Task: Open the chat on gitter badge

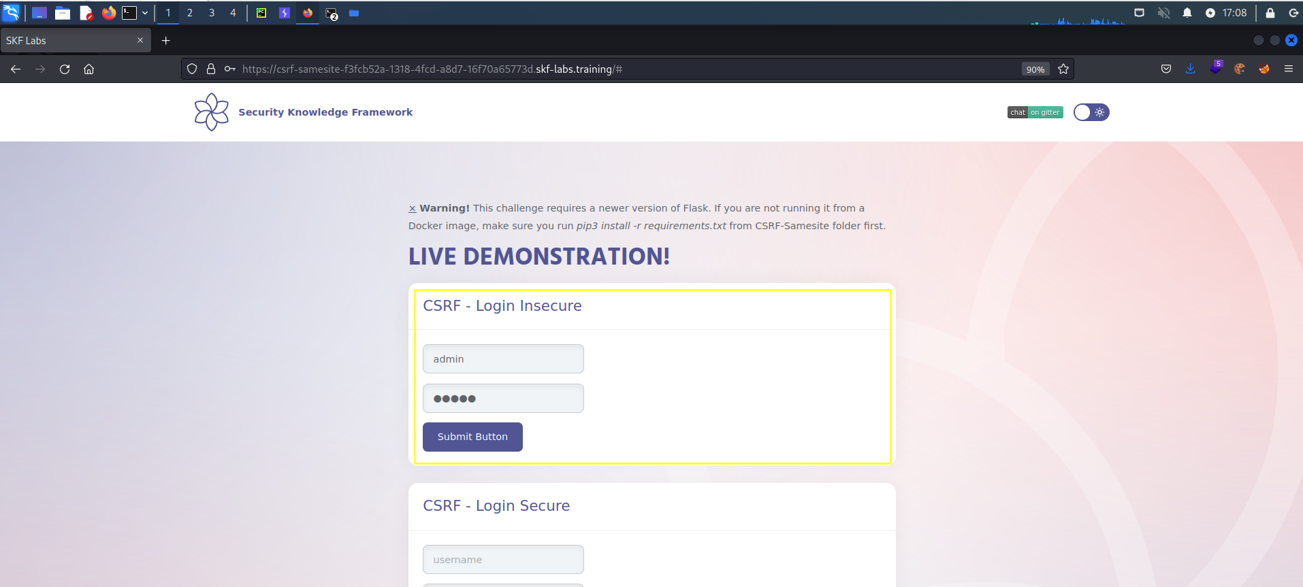Action: click(x=1035, y=112)
